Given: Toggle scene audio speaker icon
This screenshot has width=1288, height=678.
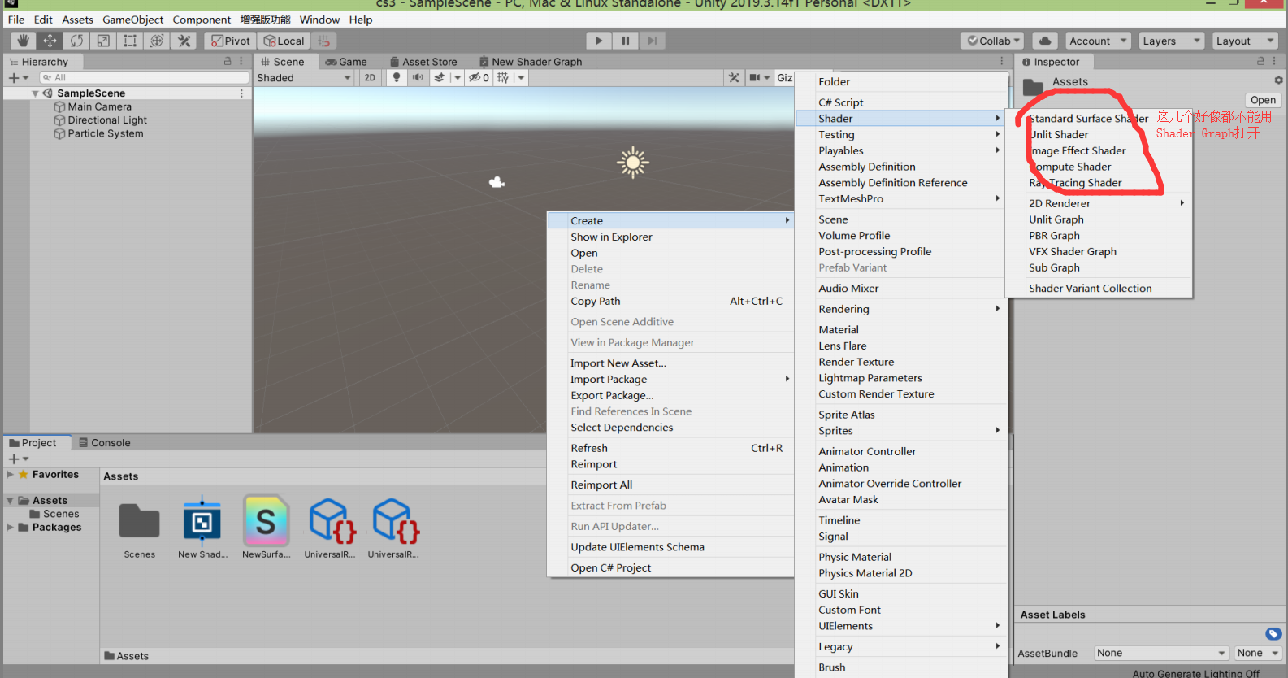Looking at the screenshot, I should 418,77.
